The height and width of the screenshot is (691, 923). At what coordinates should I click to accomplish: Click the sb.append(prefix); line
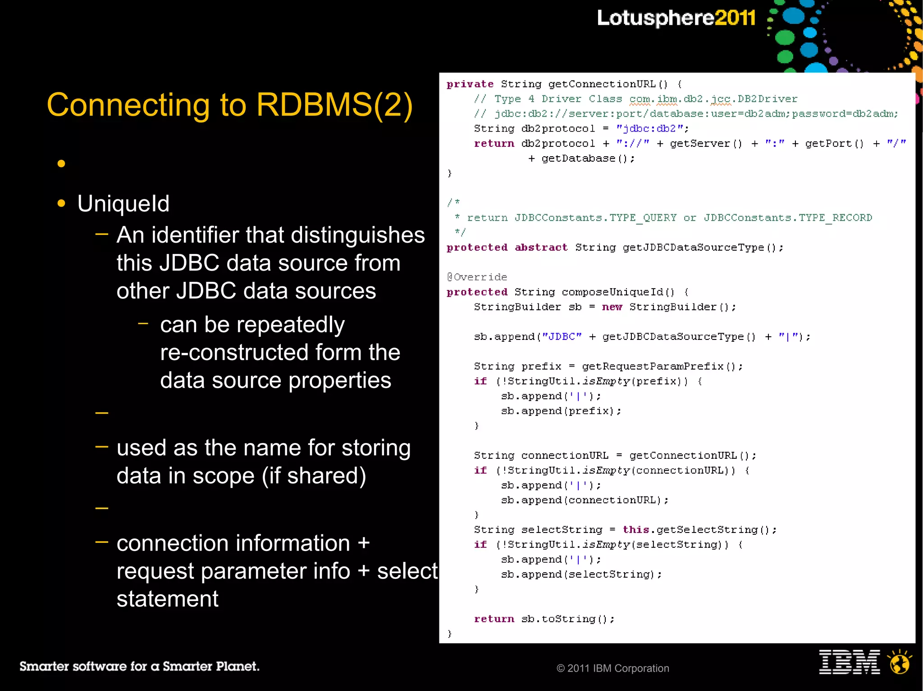tap(561, 411)
